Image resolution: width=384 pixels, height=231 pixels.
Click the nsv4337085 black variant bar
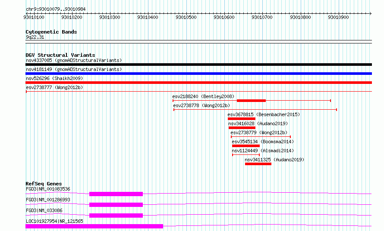coord(198,65)
